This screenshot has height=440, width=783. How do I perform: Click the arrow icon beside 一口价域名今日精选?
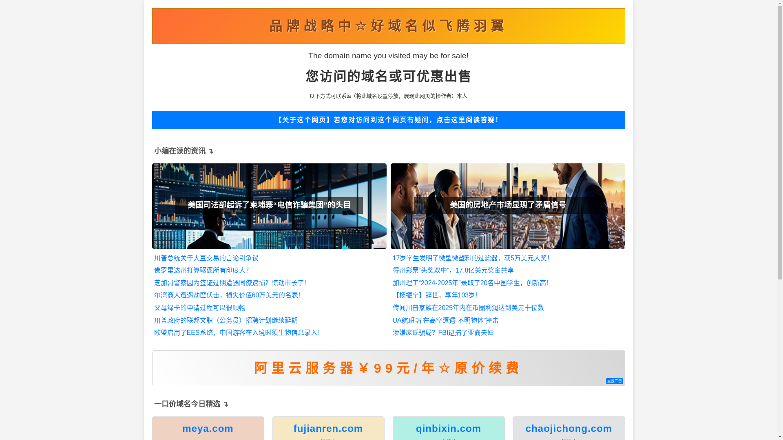(226, 405)
